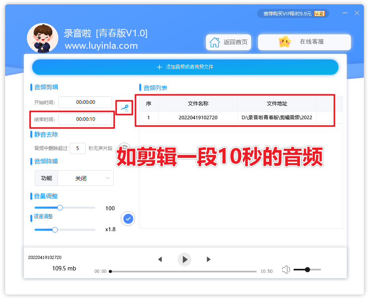Viewport: 371px width, 300px height.
Task: Click the blue checkmark confirm button
Action: tap(128, 219)
